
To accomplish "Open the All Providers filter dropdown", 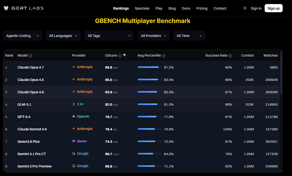I will [153, 36].
